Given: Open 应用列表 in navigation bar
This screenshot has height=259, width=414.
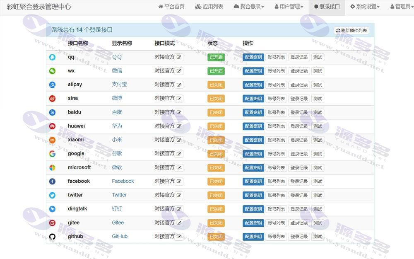Looking at the screenshot, I should 209,7.
